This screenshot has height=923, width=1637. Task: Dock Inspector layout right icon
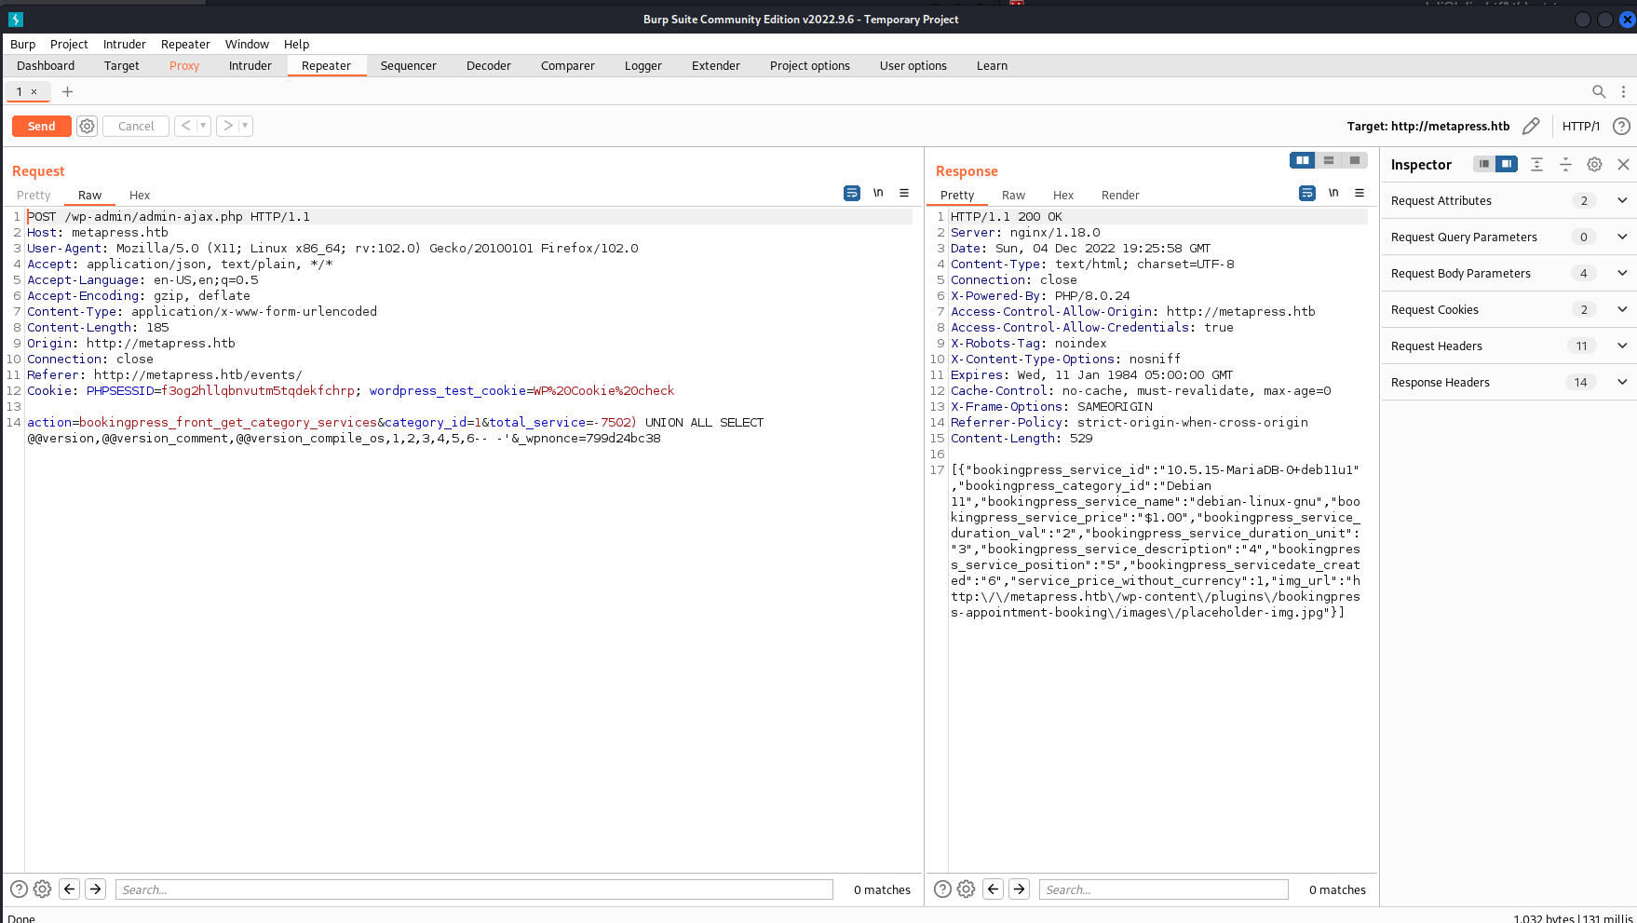coord(1507,164)
